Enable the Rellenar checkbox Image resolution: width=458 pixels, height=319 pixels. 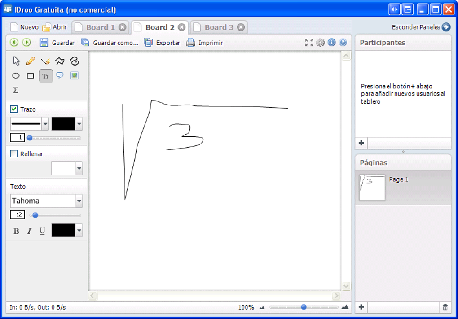tap(14, 153)
